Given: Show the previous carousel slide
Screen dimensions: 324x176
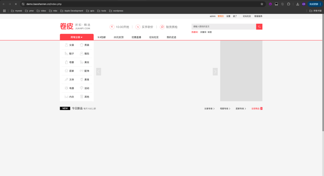Looking at the screenshot, I should pyautogui.click(x=99, y=72).
